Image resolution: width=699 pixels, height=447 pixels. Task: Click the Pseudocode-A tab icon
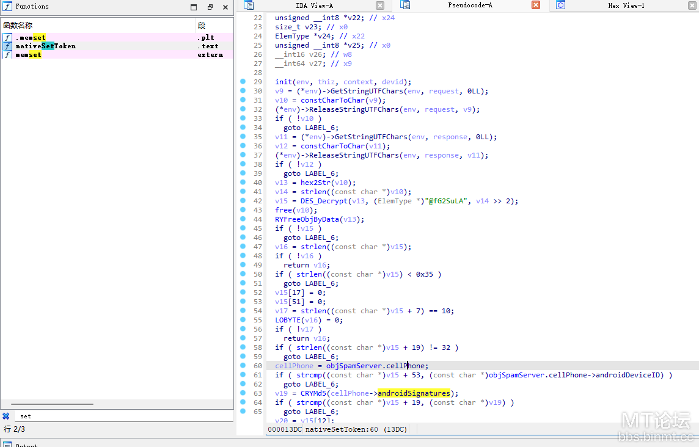405,5
